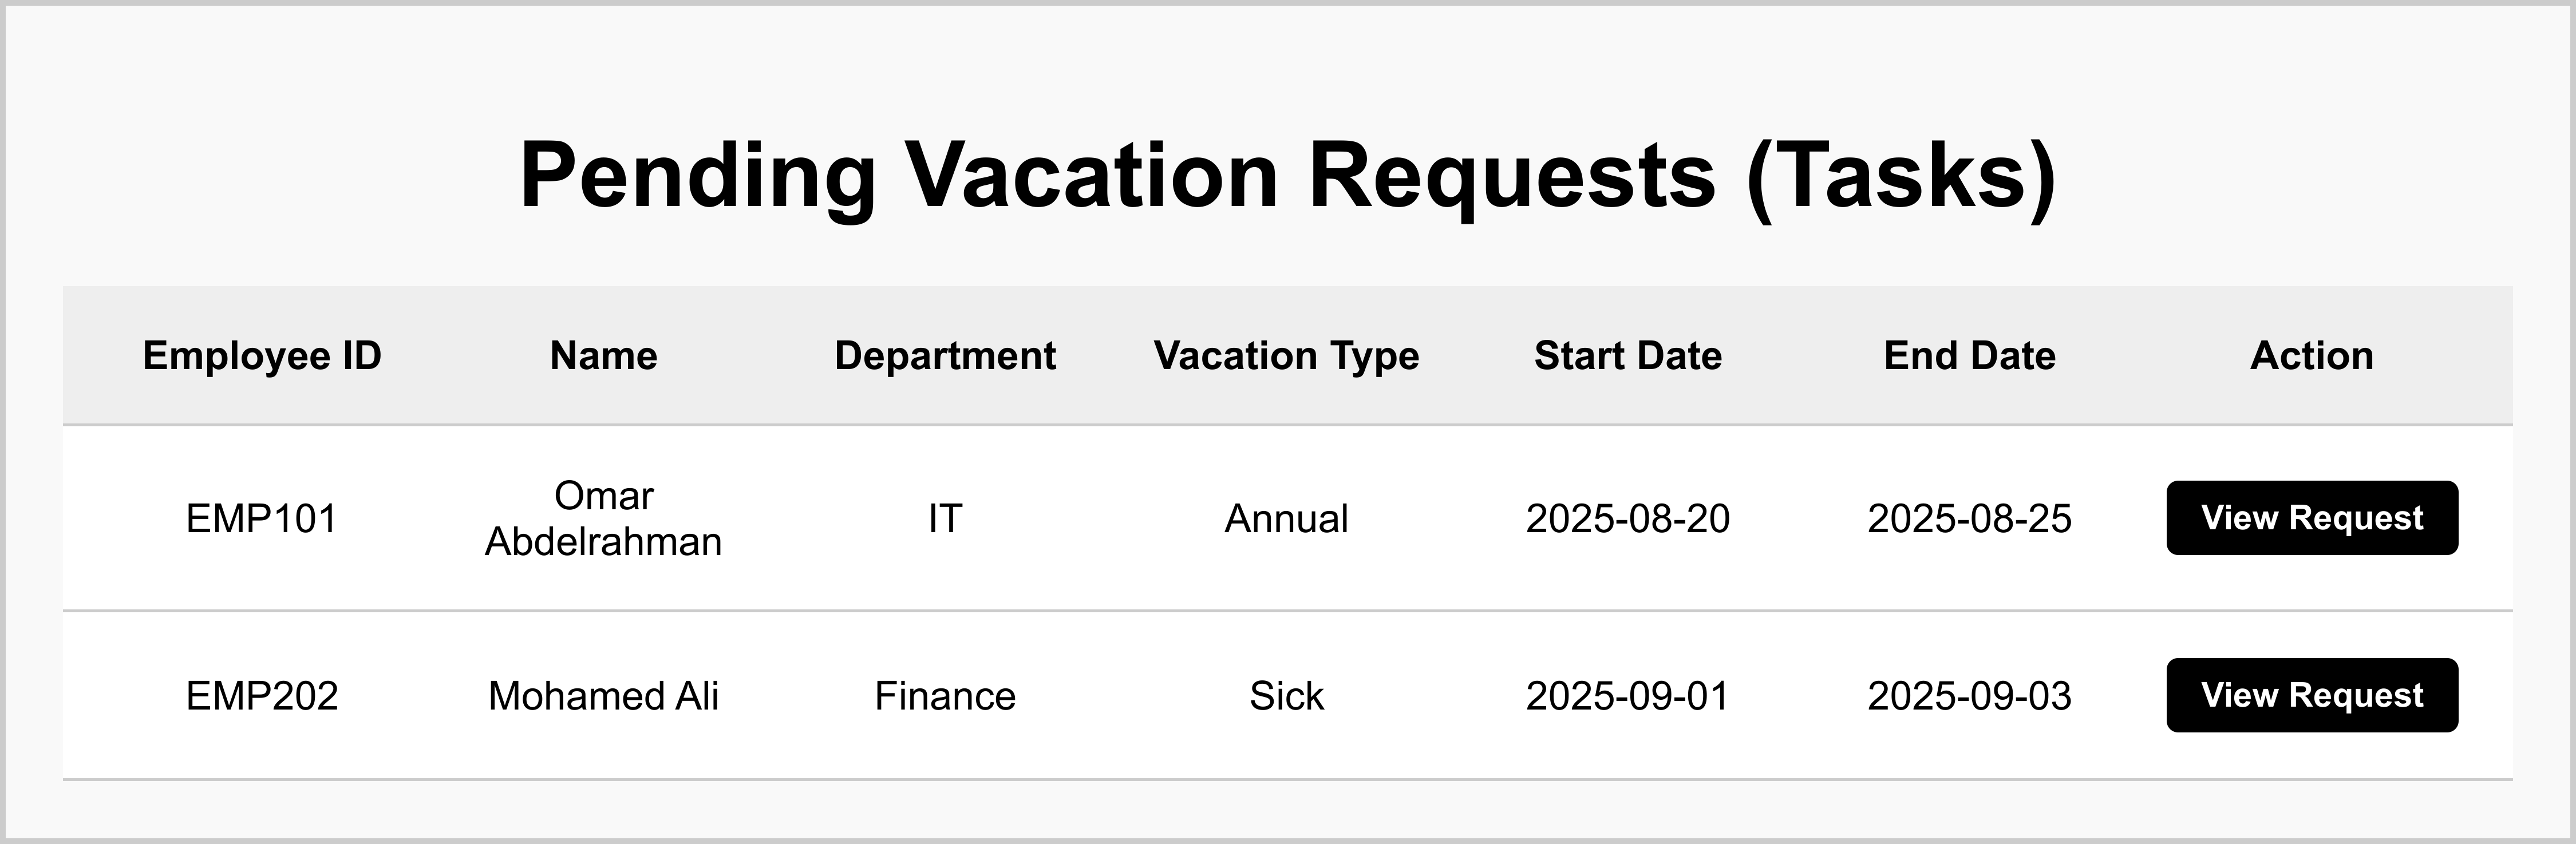Image resolution: width=2576 pixels, height=844 pixels.
Task: Click the Pending Vacation Requests heading
Action: point(1288,175)
